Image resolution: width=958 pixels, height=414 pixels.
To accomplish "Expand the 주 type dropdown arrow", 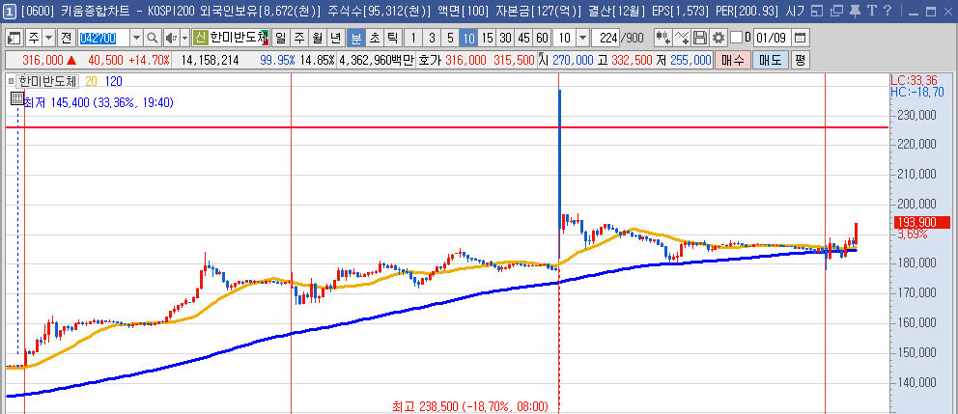I will [x=48, y=38].
